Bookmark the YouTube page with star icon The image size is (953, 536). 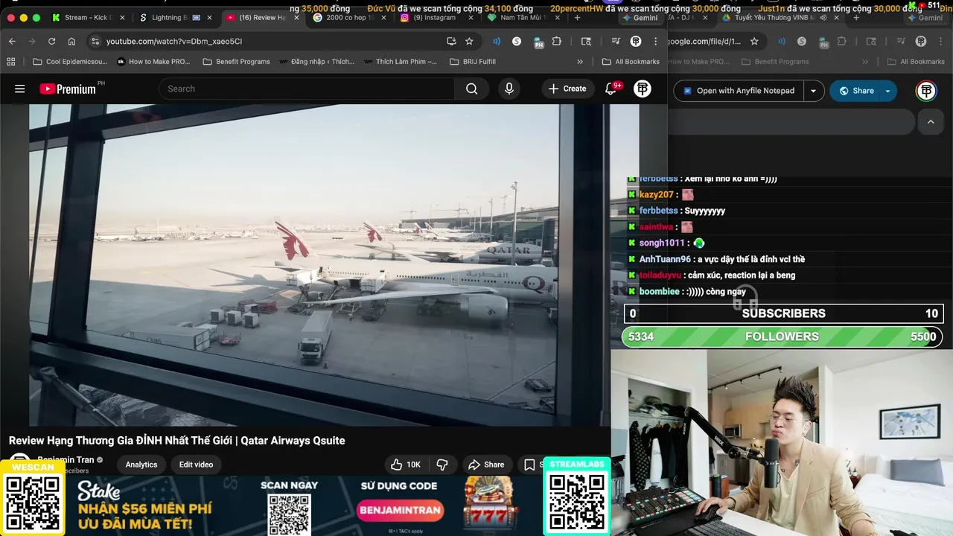click(469, 42)
